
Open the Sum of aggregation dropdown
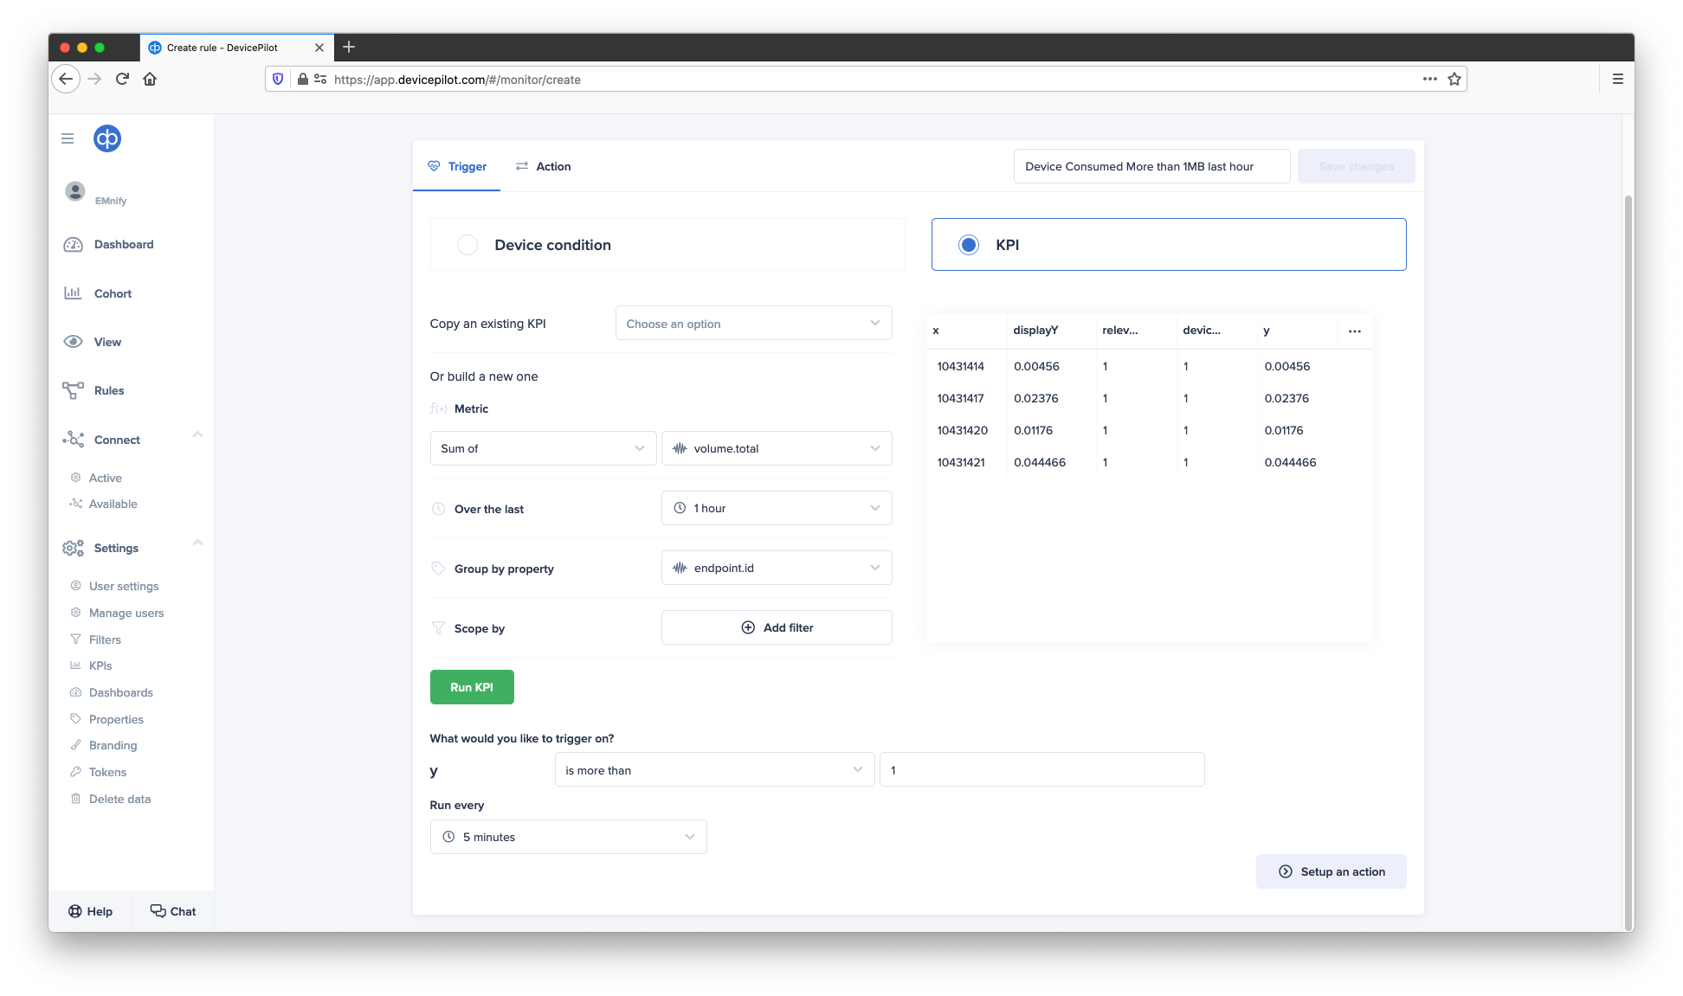point(543,448)
